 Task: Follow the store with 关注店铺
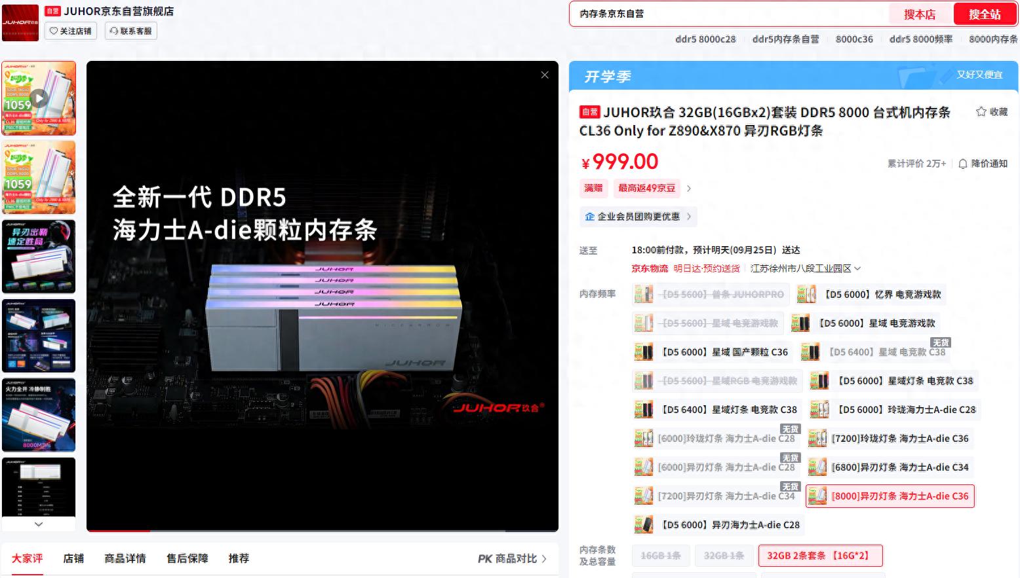pos(71,31)
